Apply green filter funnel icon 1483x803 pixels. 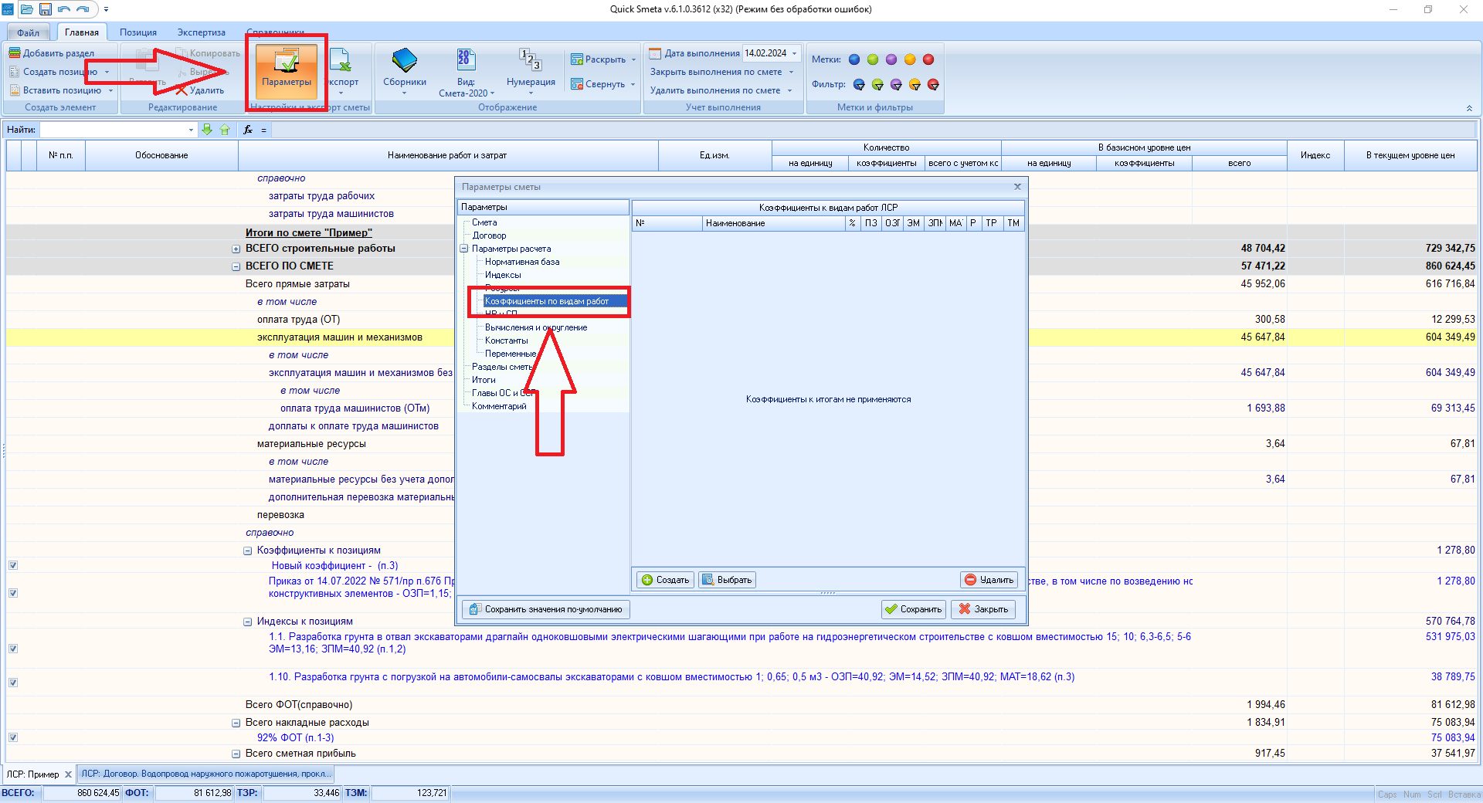click(877, 84)
